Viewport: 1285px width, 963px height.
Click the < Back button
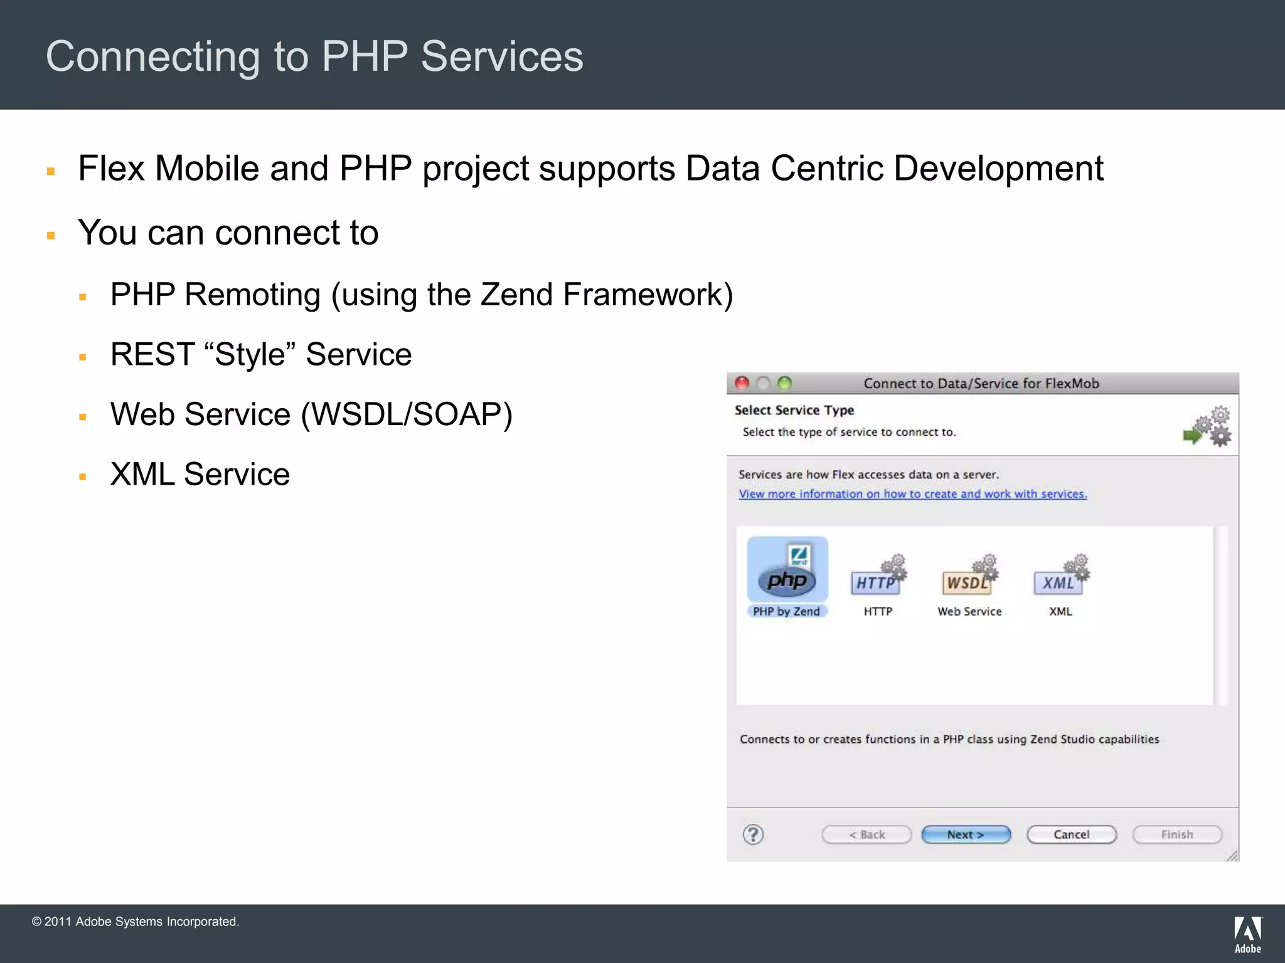coord(866,834)
